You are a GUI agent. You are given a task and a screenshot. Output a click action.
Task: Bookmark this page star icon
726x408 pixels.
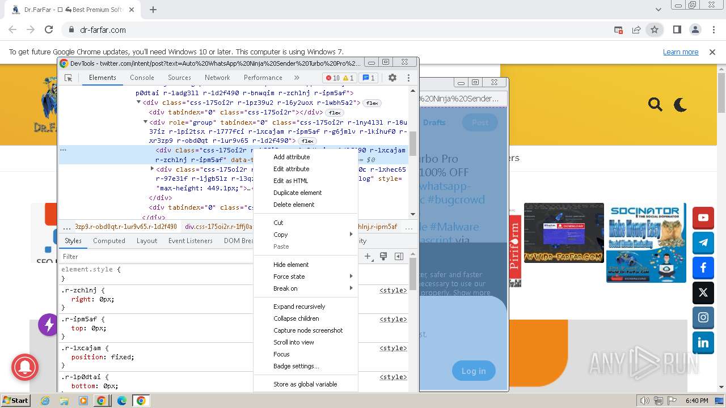[655, 29]
